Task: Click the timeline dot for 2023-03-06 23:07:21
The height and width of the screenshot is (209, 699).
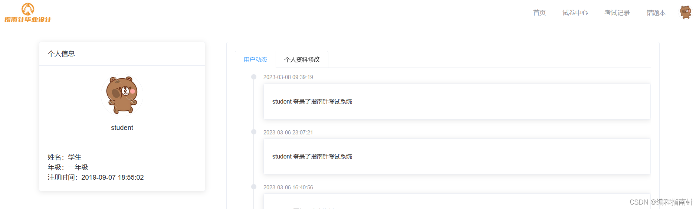Action: tap(254, 132)
